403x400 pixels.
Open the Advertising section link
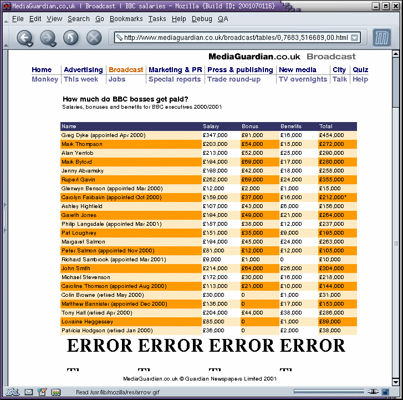[x=83, y=70]
